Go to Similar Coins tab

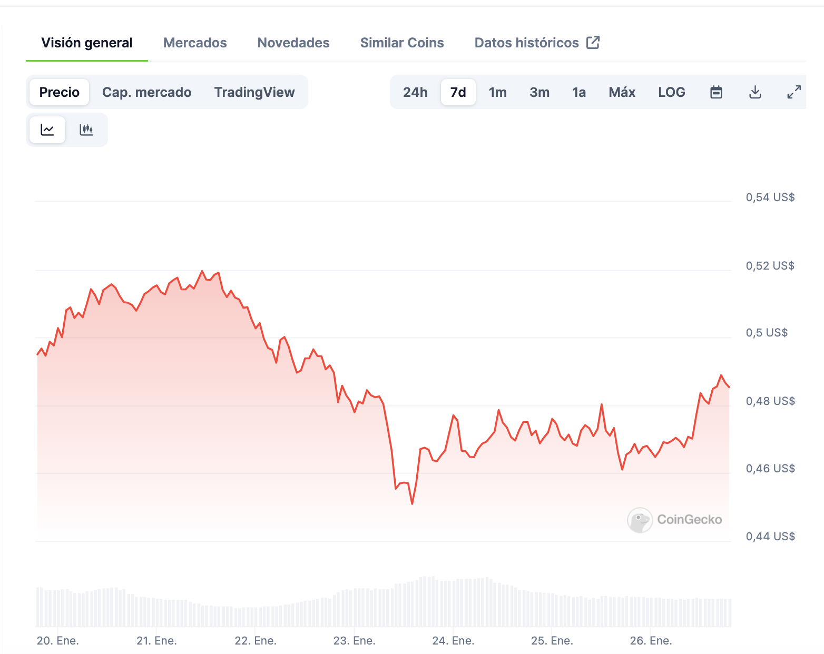click(x=402, y=43)
